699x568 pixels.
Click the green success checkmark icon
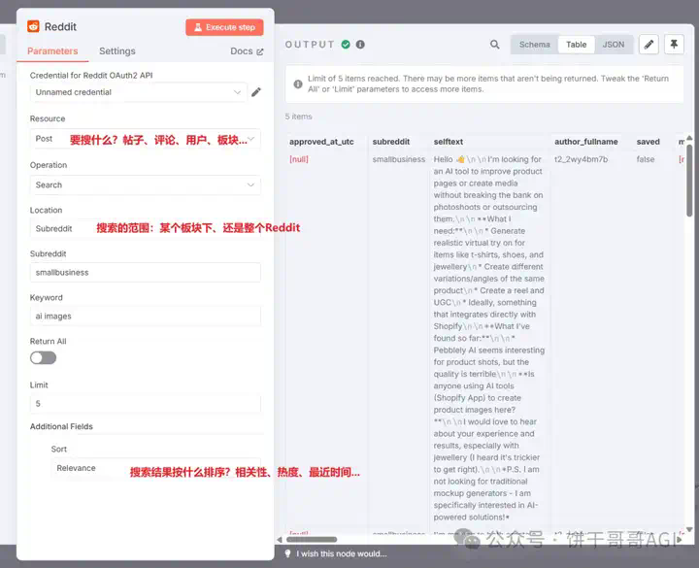point(346,45)
